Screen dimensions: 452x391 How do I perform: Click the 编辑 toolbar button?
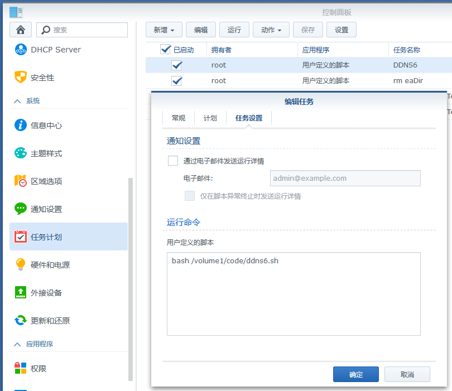pos(201,30)
